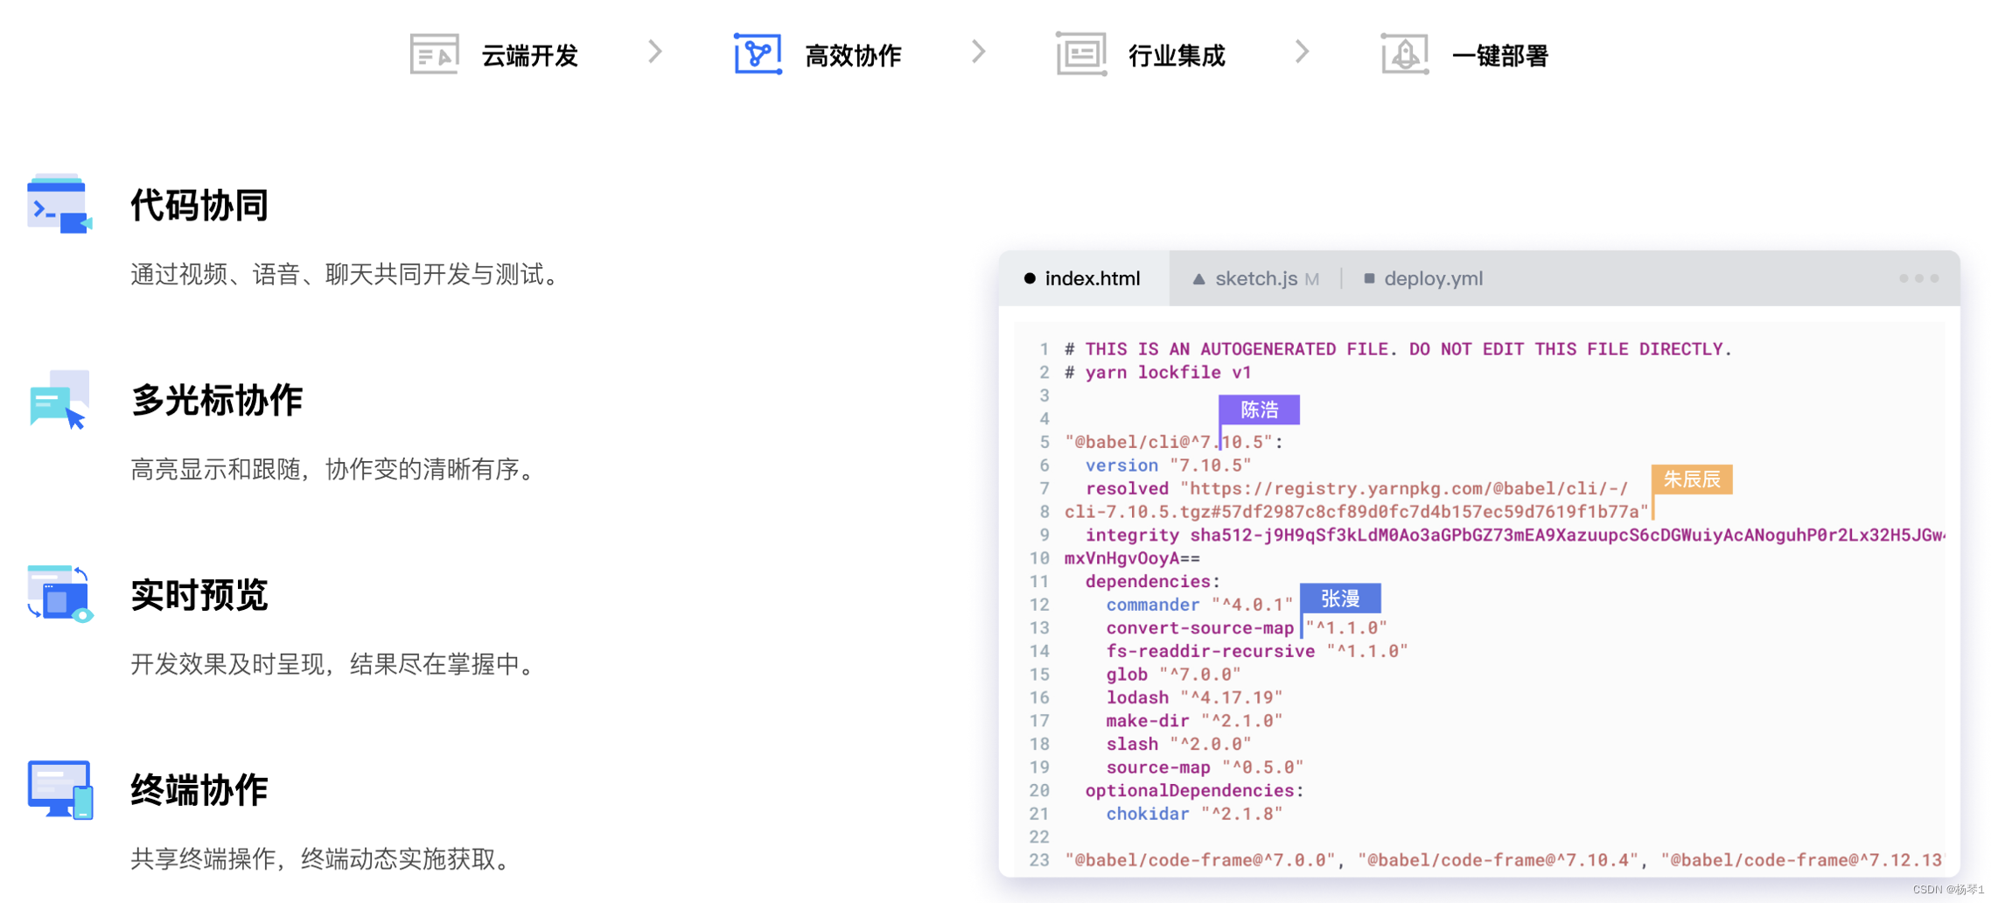
Task: Click the fs-readdir-recursive dependency line
Action: pos(1256,651)
